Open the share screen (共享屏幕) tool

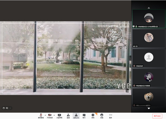[x=59, y=116]
